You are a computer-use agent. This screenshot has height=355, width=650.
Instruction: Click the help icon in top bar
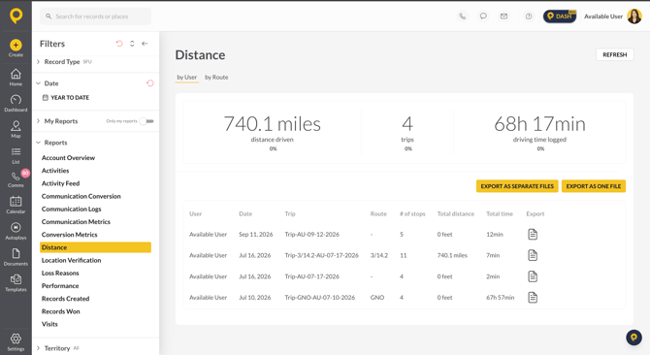529,16
